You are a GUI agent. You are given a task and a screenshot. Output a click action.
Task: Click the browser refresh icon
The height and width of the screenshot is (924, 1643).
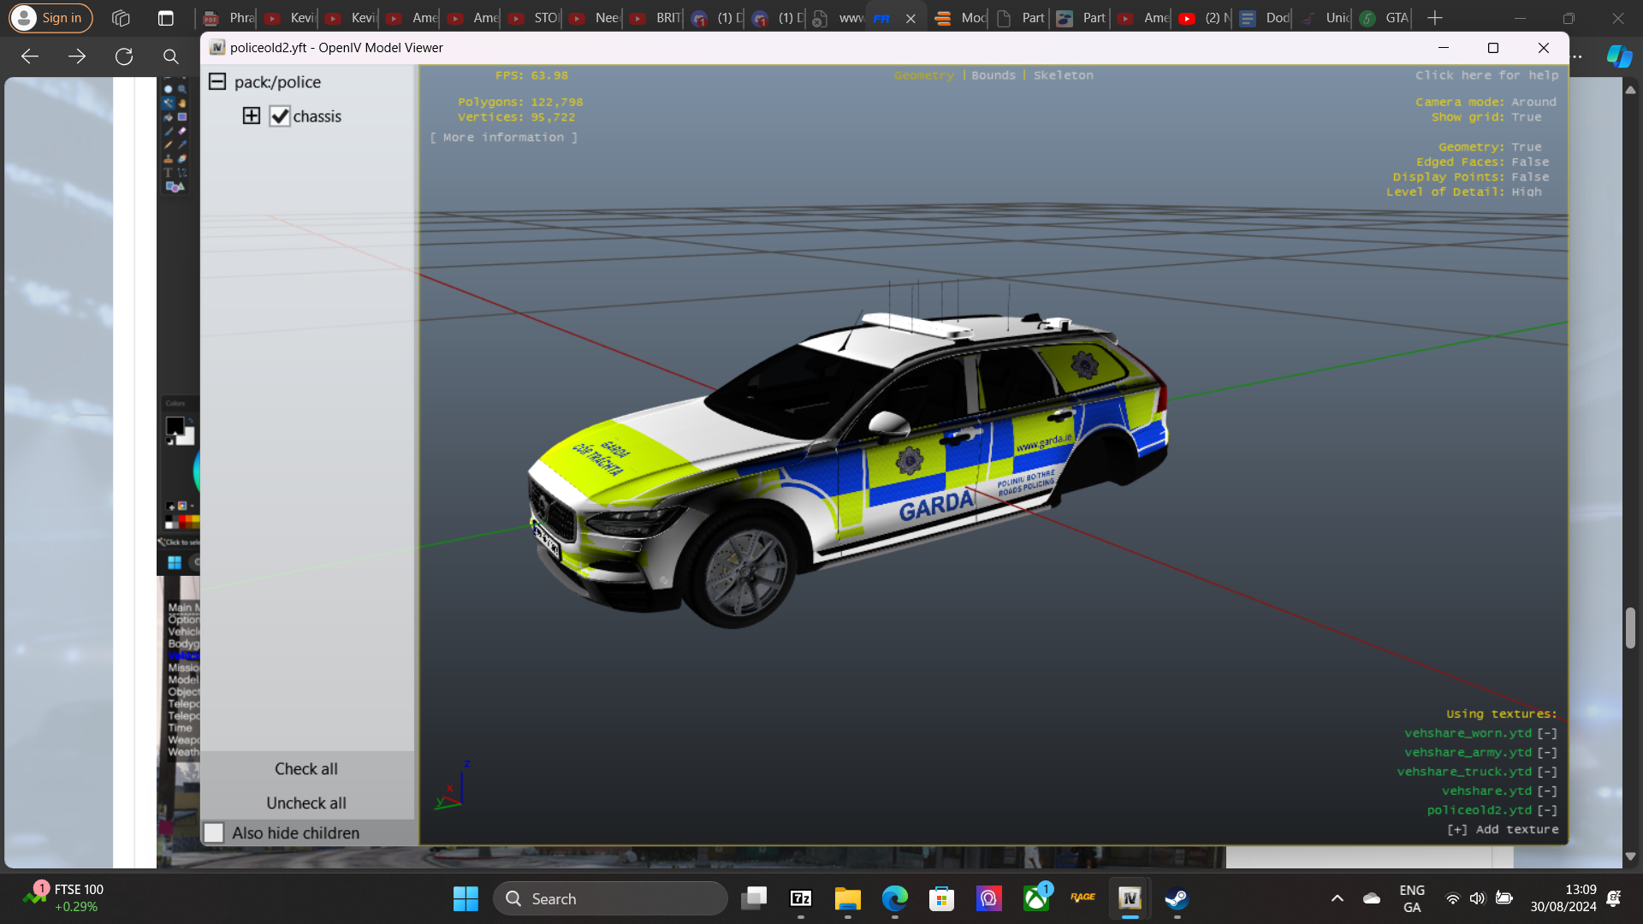click(x=124, y=56)
